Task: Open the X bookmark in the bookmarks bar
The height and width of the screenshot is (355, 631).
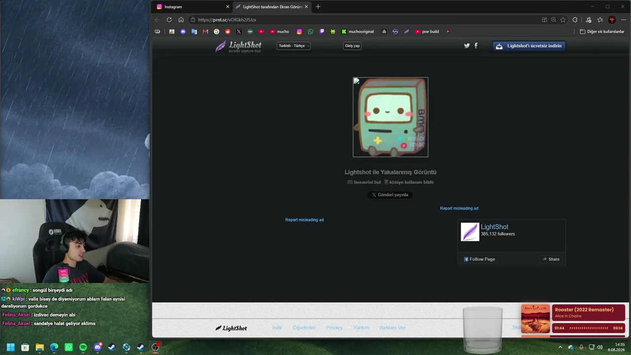Action: (239, 32)
